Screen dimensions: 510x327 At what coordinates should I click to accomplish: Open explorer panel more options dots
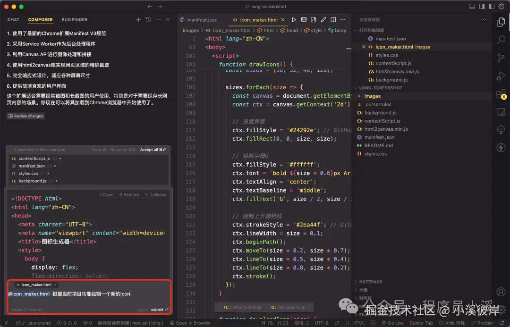tap(484, 20)
